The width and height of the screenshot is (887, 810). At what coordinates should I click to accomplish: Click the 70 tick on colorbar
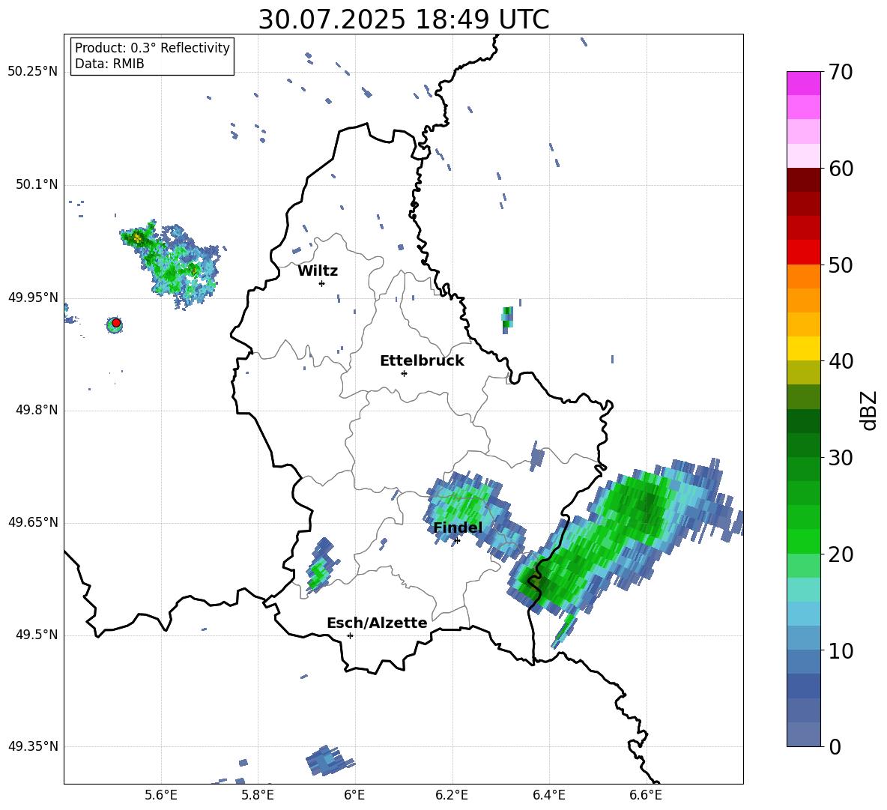(841, 72)
